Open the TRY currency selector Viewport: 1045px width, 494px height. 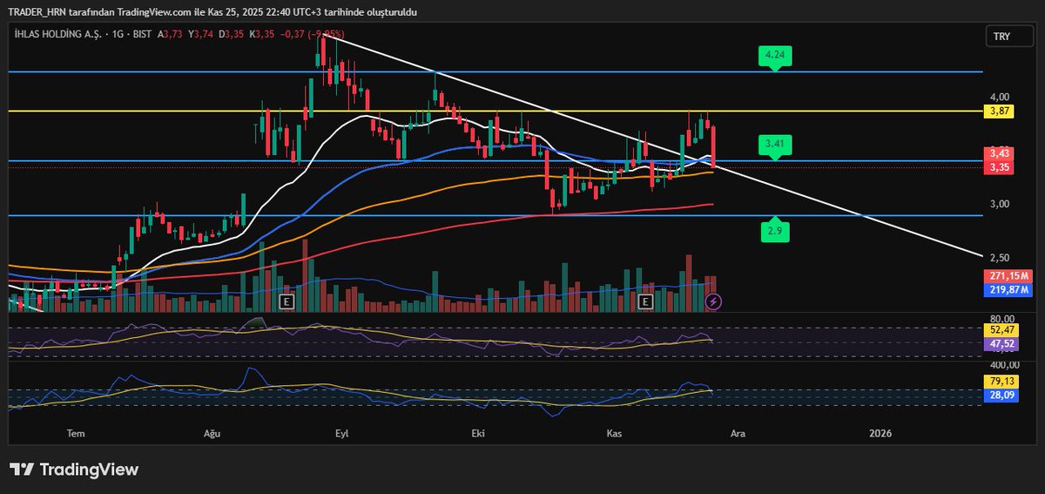pos(1008,37)
